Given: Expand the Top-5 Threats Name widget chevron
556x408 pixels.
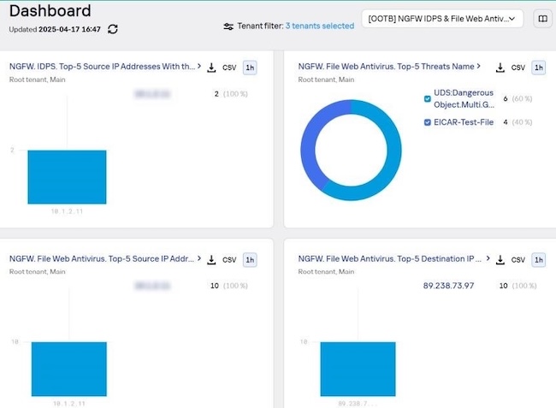Looking at the screenshot, I should point(479,66).
